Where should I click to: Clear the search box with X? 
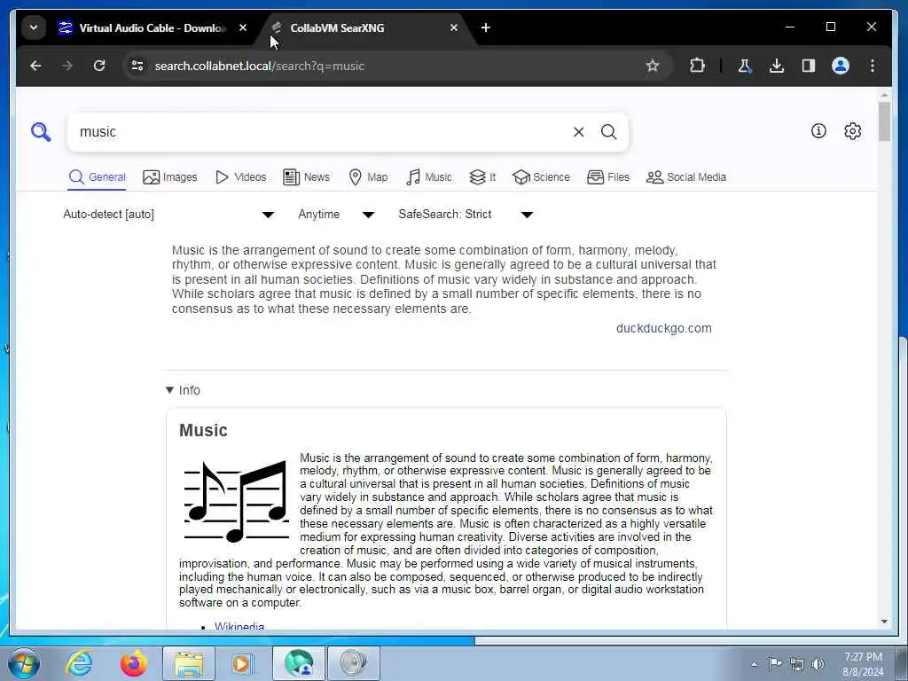578,132
